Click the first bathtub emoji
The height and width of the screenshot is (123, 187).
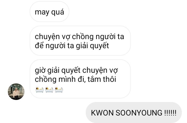39,90
